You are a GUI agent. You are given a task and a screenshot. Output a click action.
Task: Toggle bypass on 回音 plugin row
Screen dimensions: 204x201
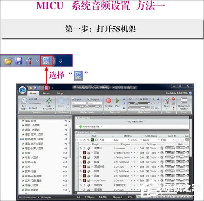(85, 176)
